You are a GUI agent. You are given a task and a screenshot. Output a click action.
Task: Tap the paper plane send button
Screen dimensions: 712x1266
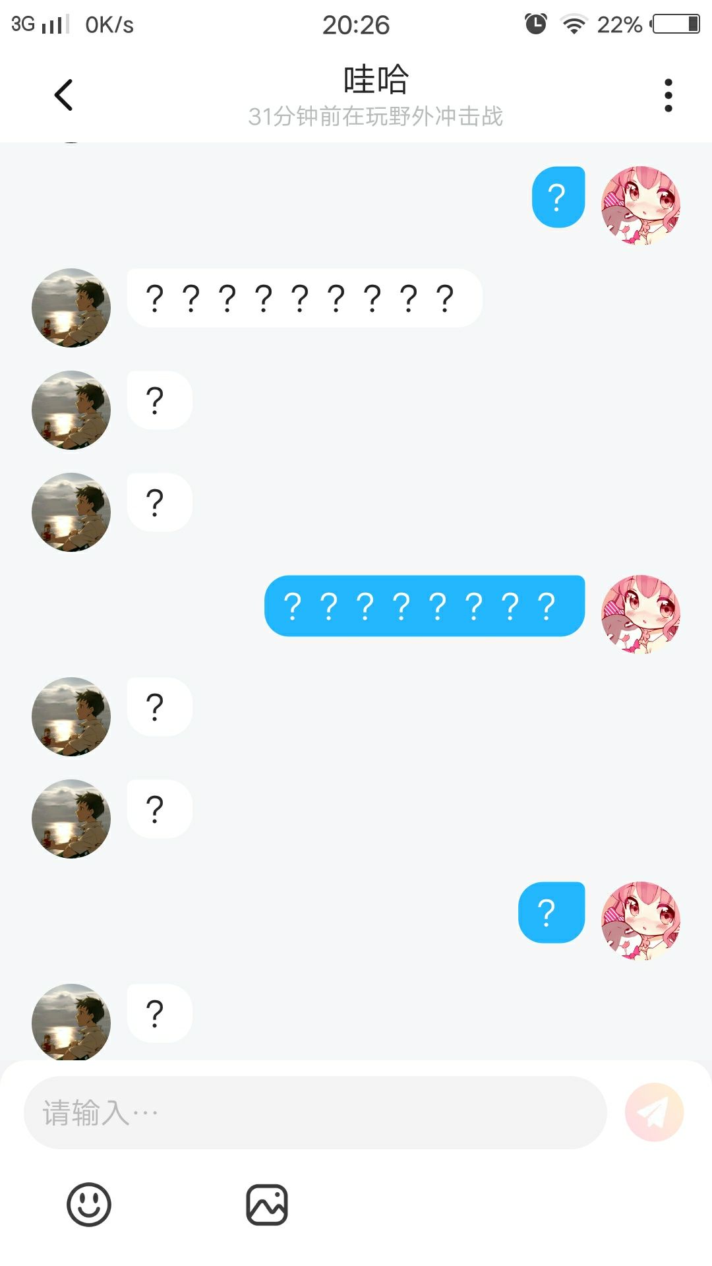[x=654, y=1112]
